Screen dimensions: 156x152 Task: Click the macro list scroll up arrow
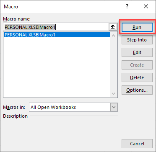click(114, 36)
